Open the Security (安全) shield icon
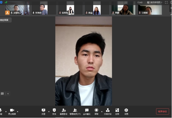This screenshot has height=118, width=172. [54, 110]
